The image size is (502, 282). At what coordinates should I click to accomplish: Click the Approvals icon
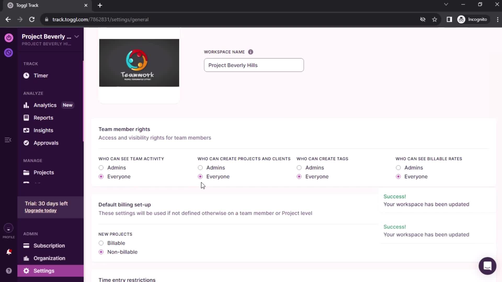(26, 143)
